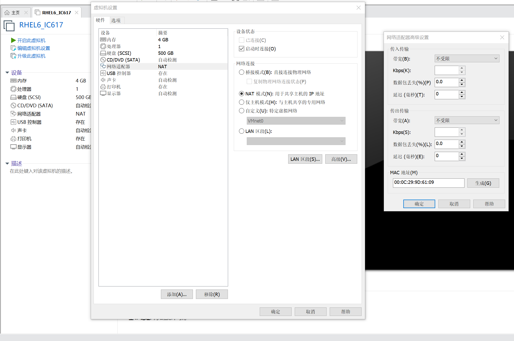Click 高级(V)... button
The width and height of the screenshot is (514, 341).
(x=341, y=159)
